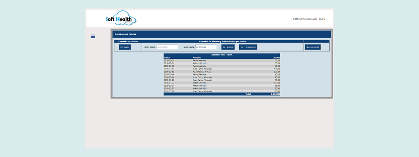This screenshot has height=157, width=419.
Task: Click the Ver Abonos button
Action: pos(228,47)
